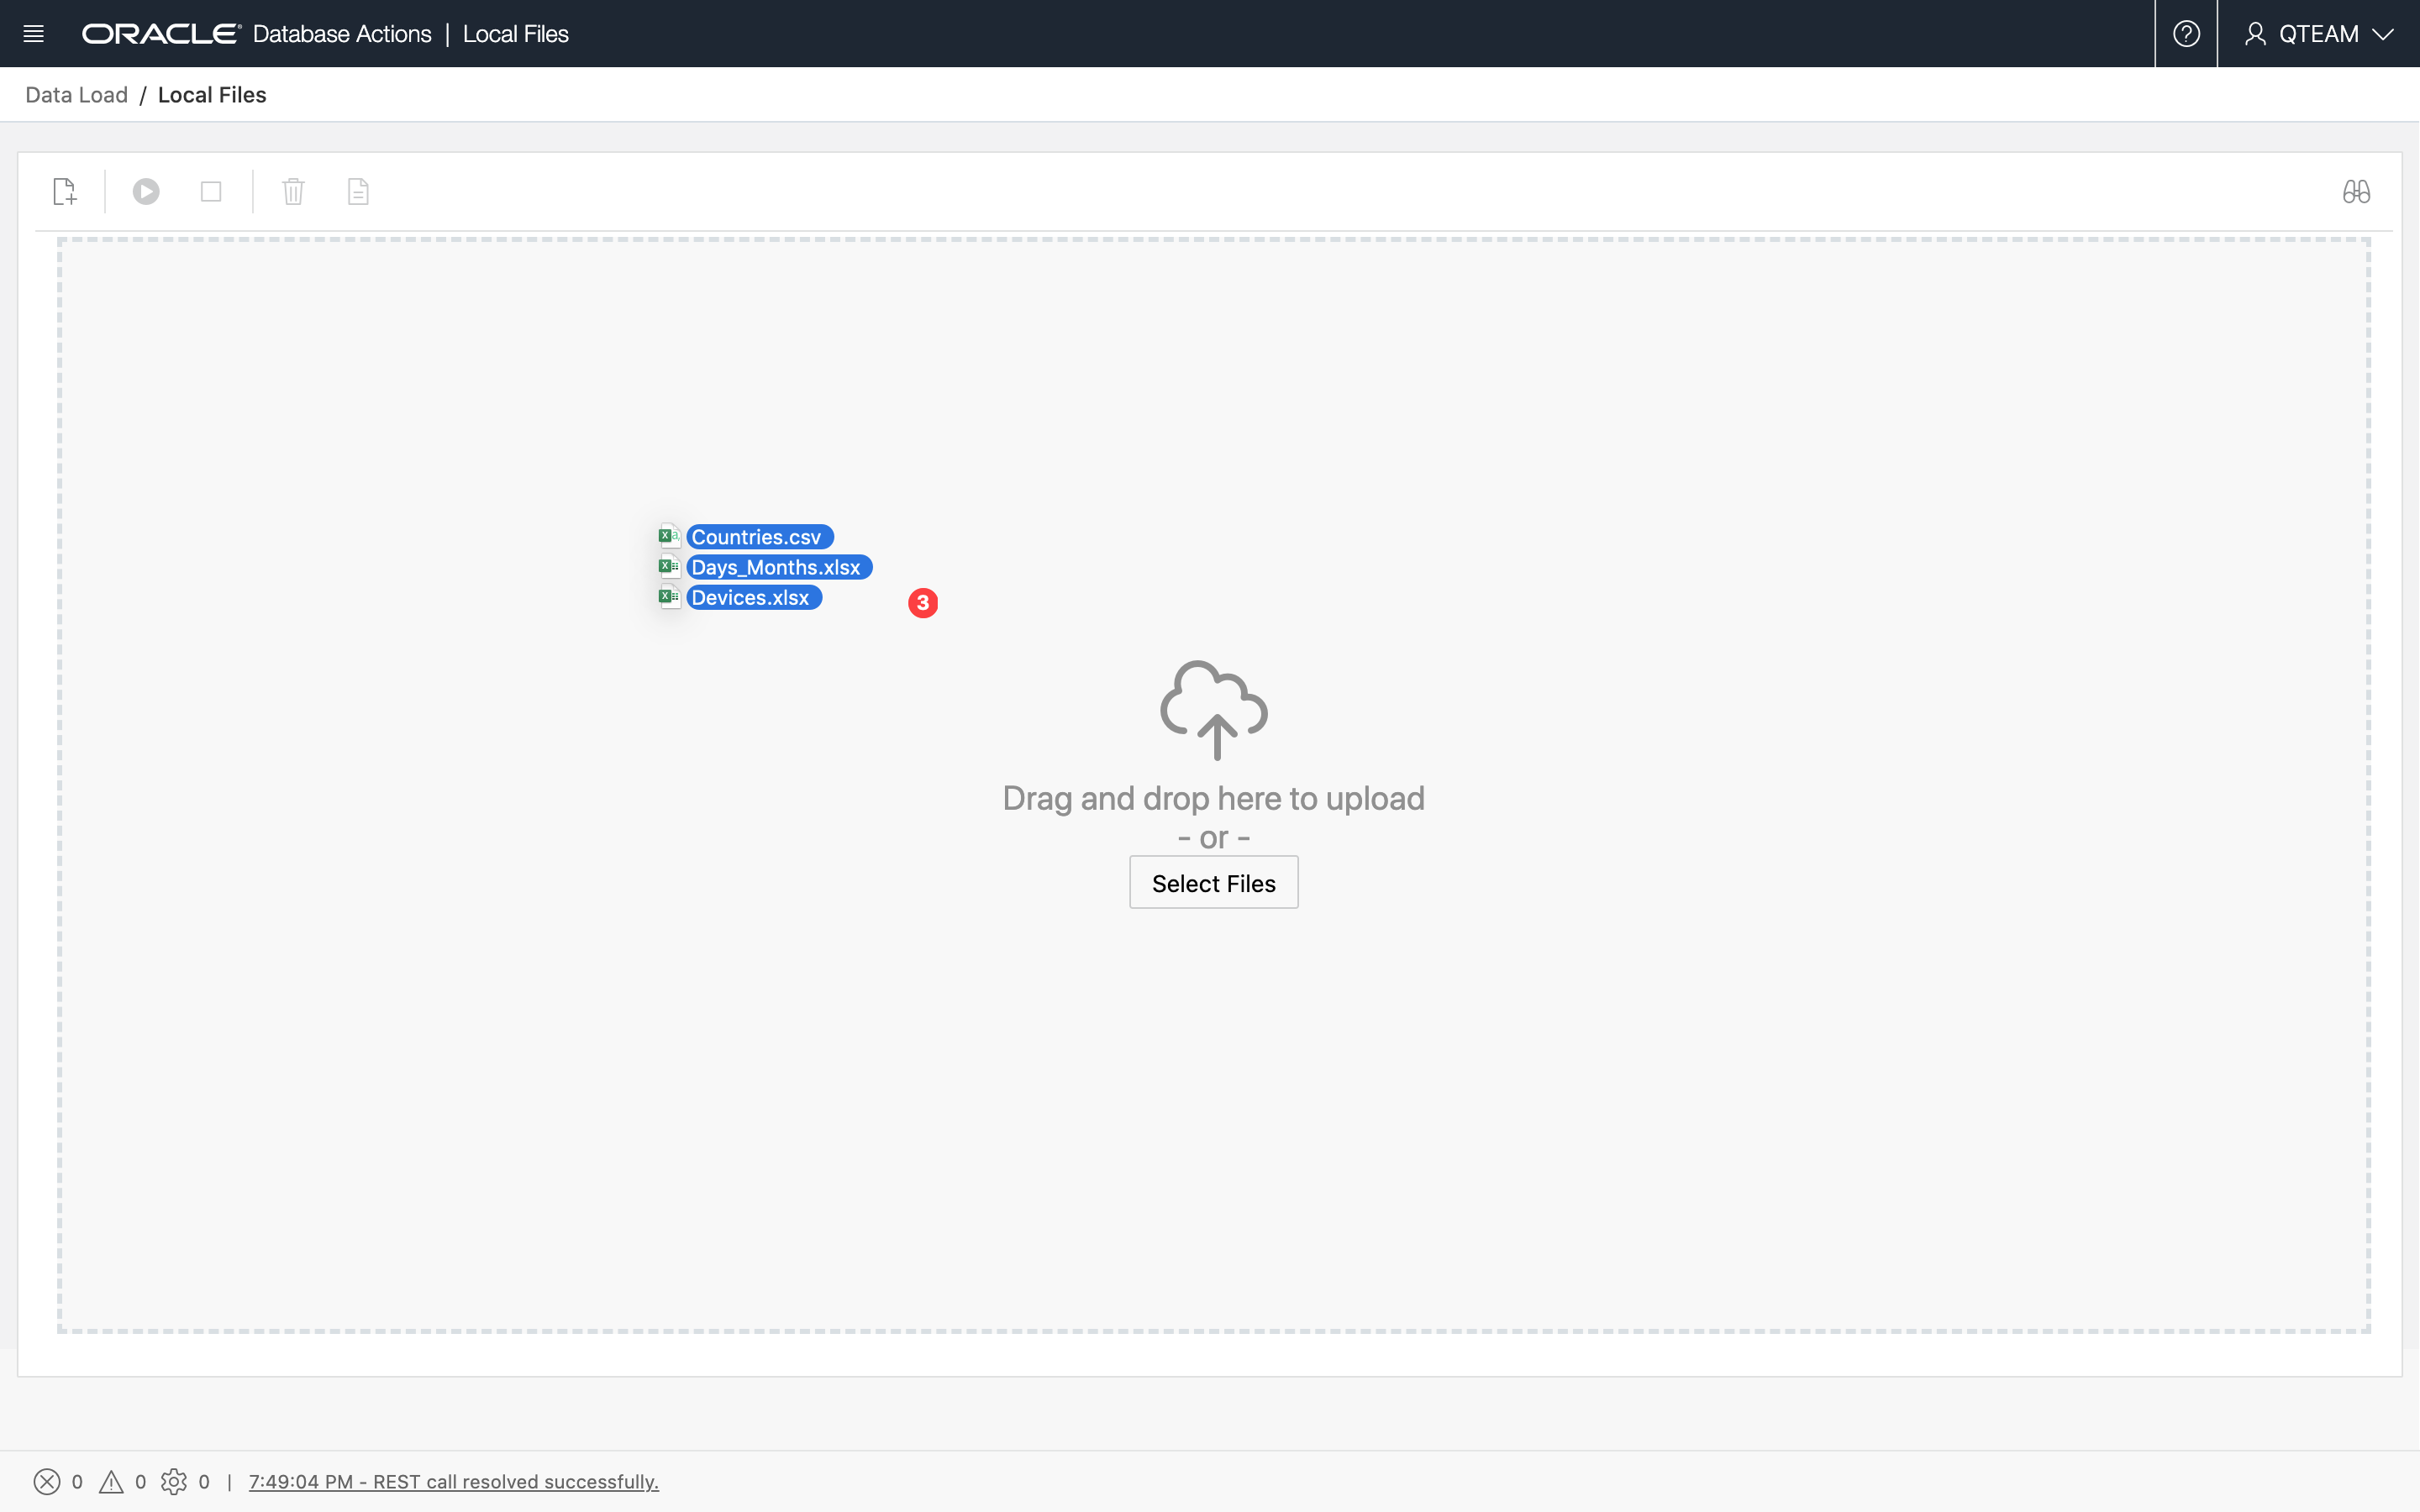
Task: Click the errors count icon in status bar
Action: [x=47, y=1481]
